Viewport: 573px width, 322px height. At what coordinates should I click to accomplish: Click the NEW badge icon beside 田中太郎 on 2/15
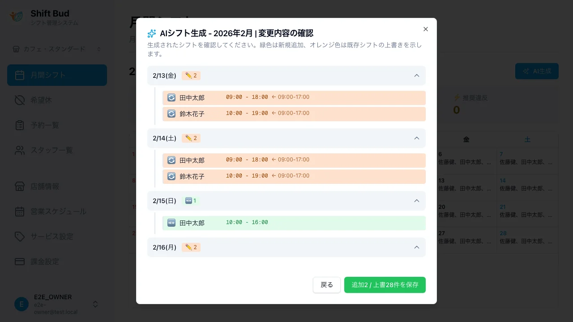click(x=171, y=222)
